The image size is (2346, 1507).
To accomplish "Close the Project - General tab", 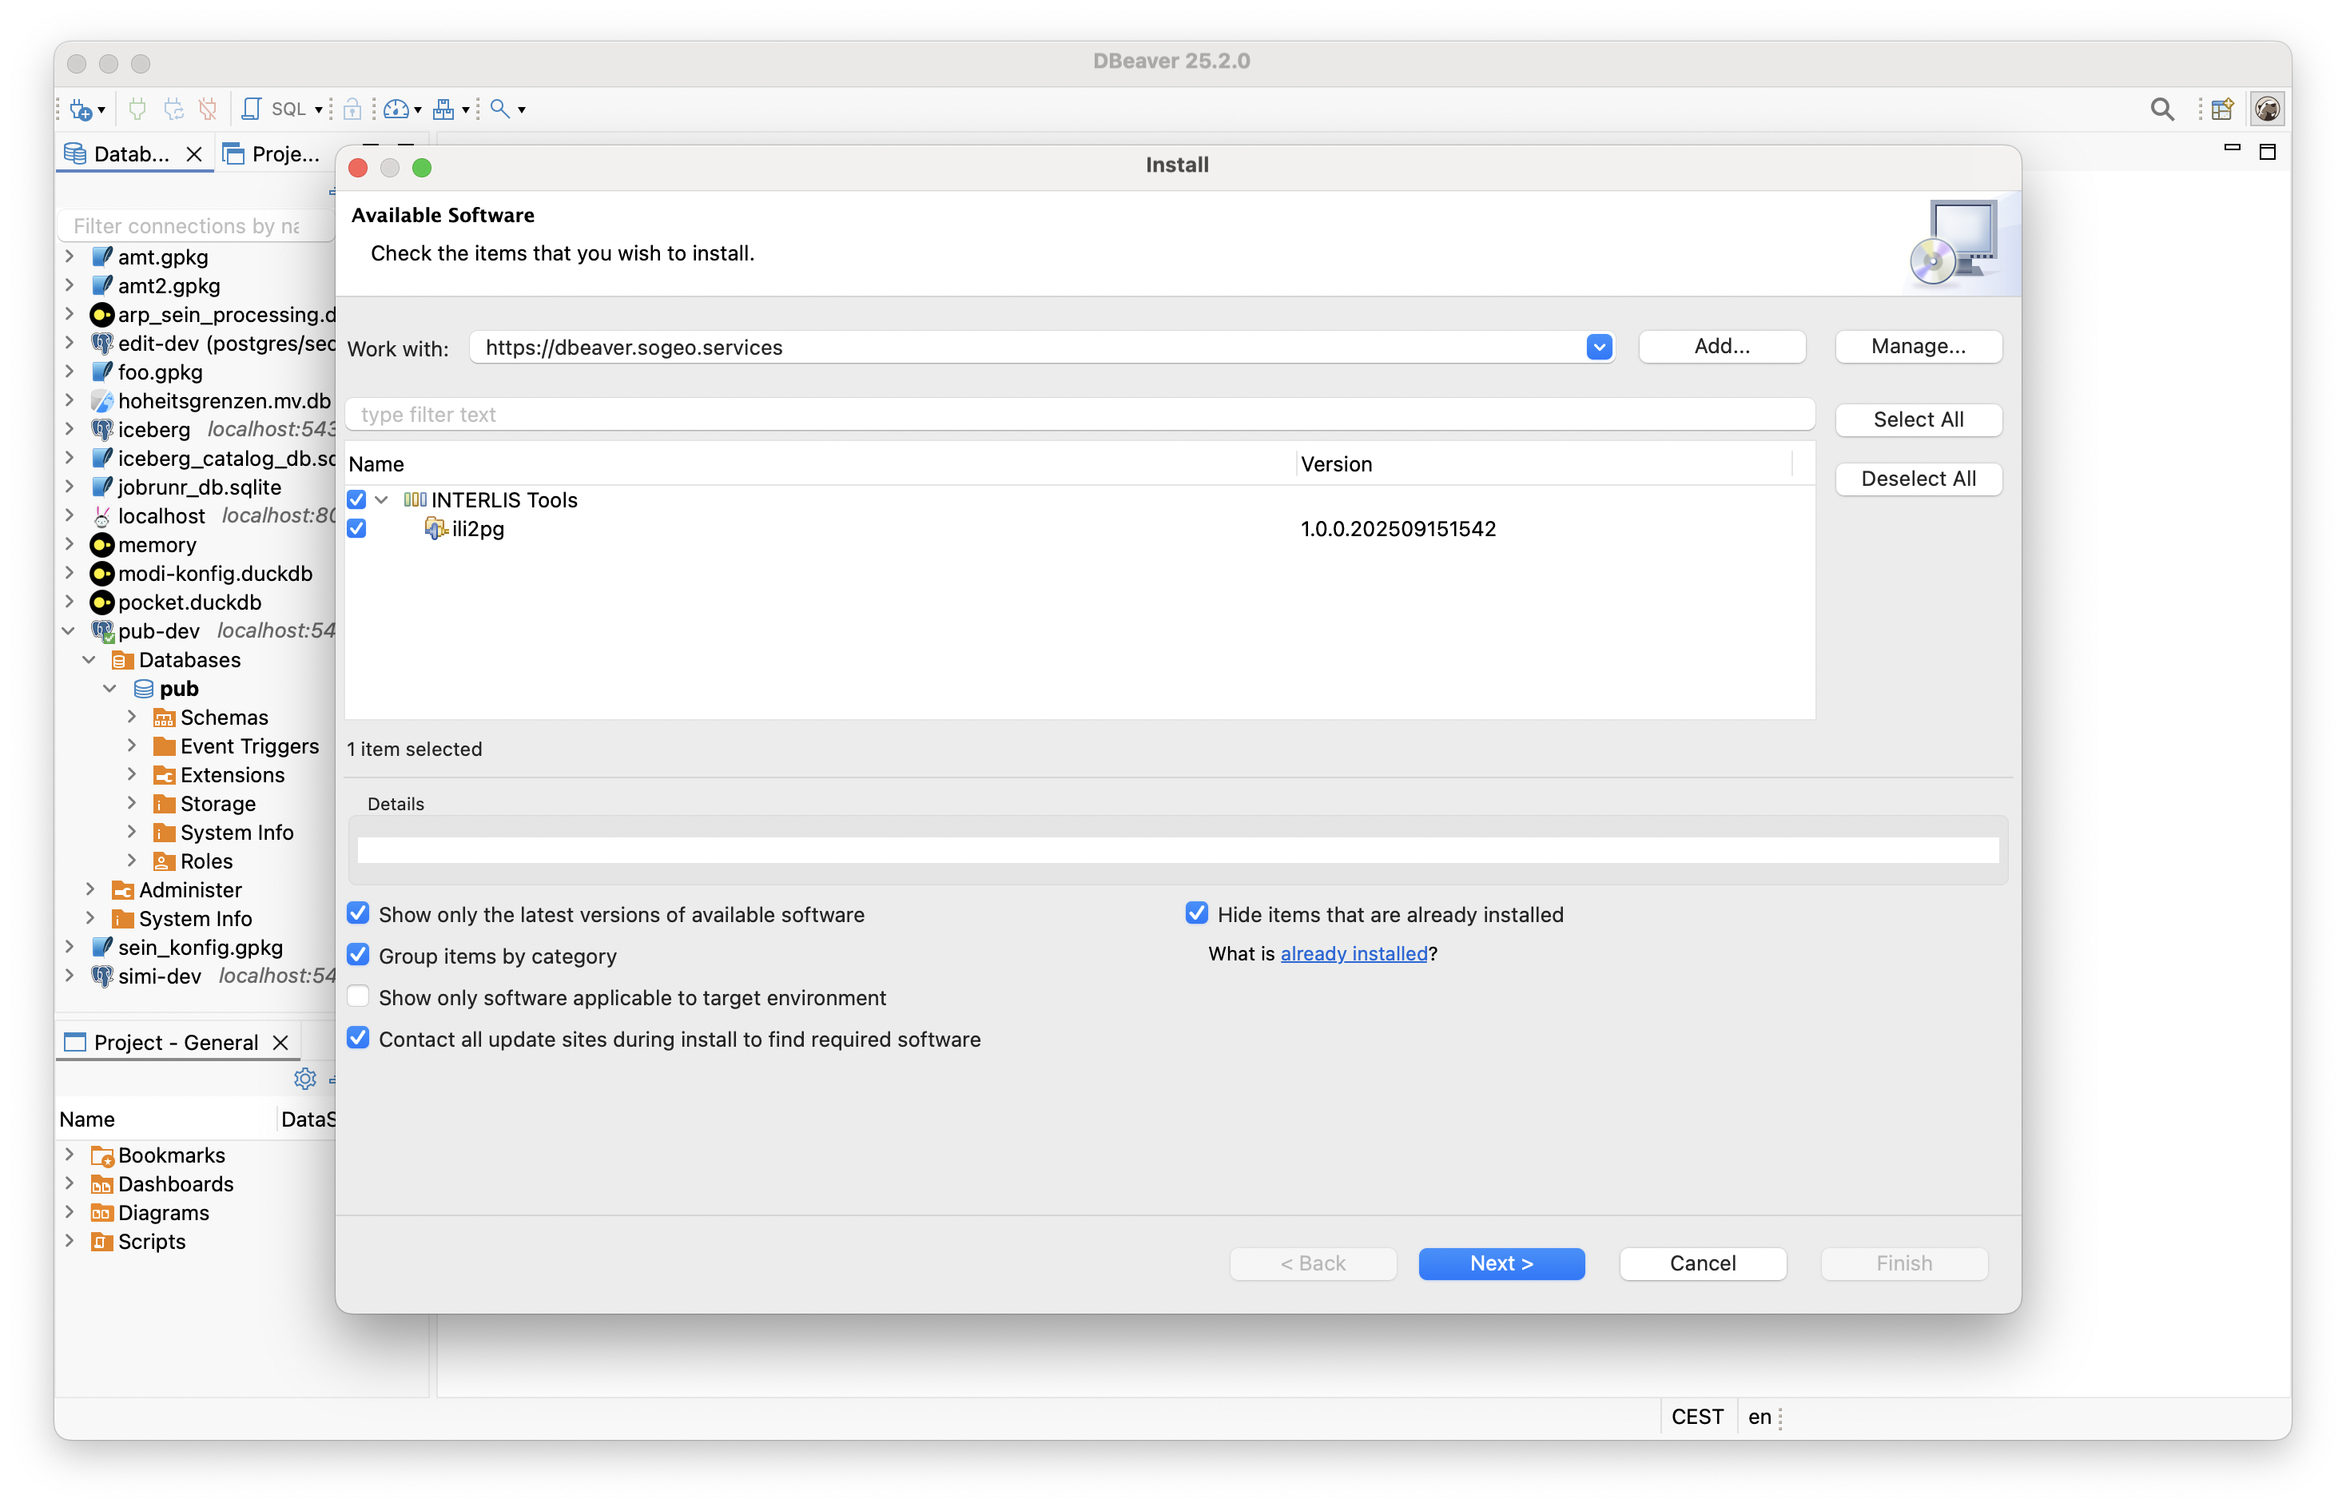I will (x=280, y=1042).
